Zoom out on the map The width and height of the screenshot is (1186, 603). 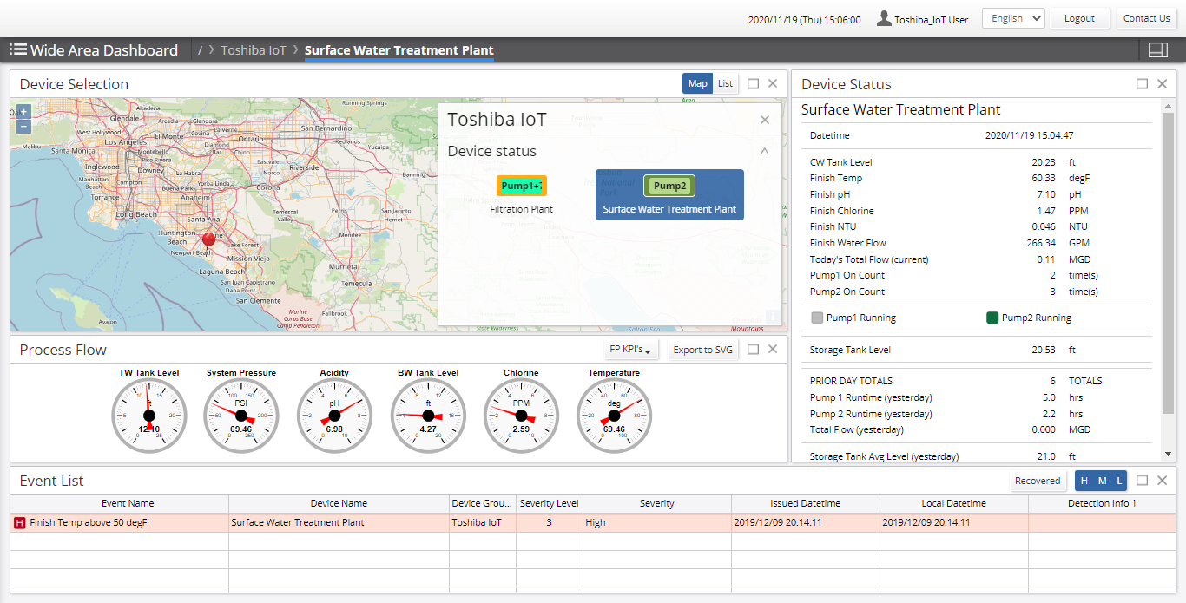[23, 126]
